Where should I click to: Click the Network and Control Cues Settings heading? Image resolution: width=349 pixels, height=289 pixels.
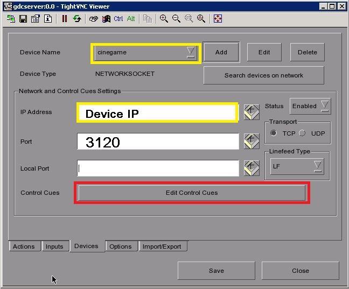(69, 91)
